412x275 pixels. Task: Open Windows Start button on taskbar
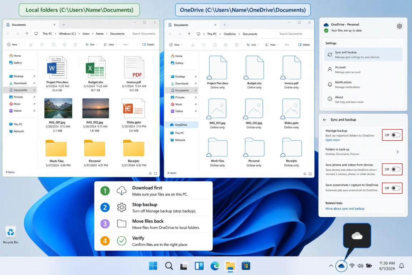tap(153, 266)
